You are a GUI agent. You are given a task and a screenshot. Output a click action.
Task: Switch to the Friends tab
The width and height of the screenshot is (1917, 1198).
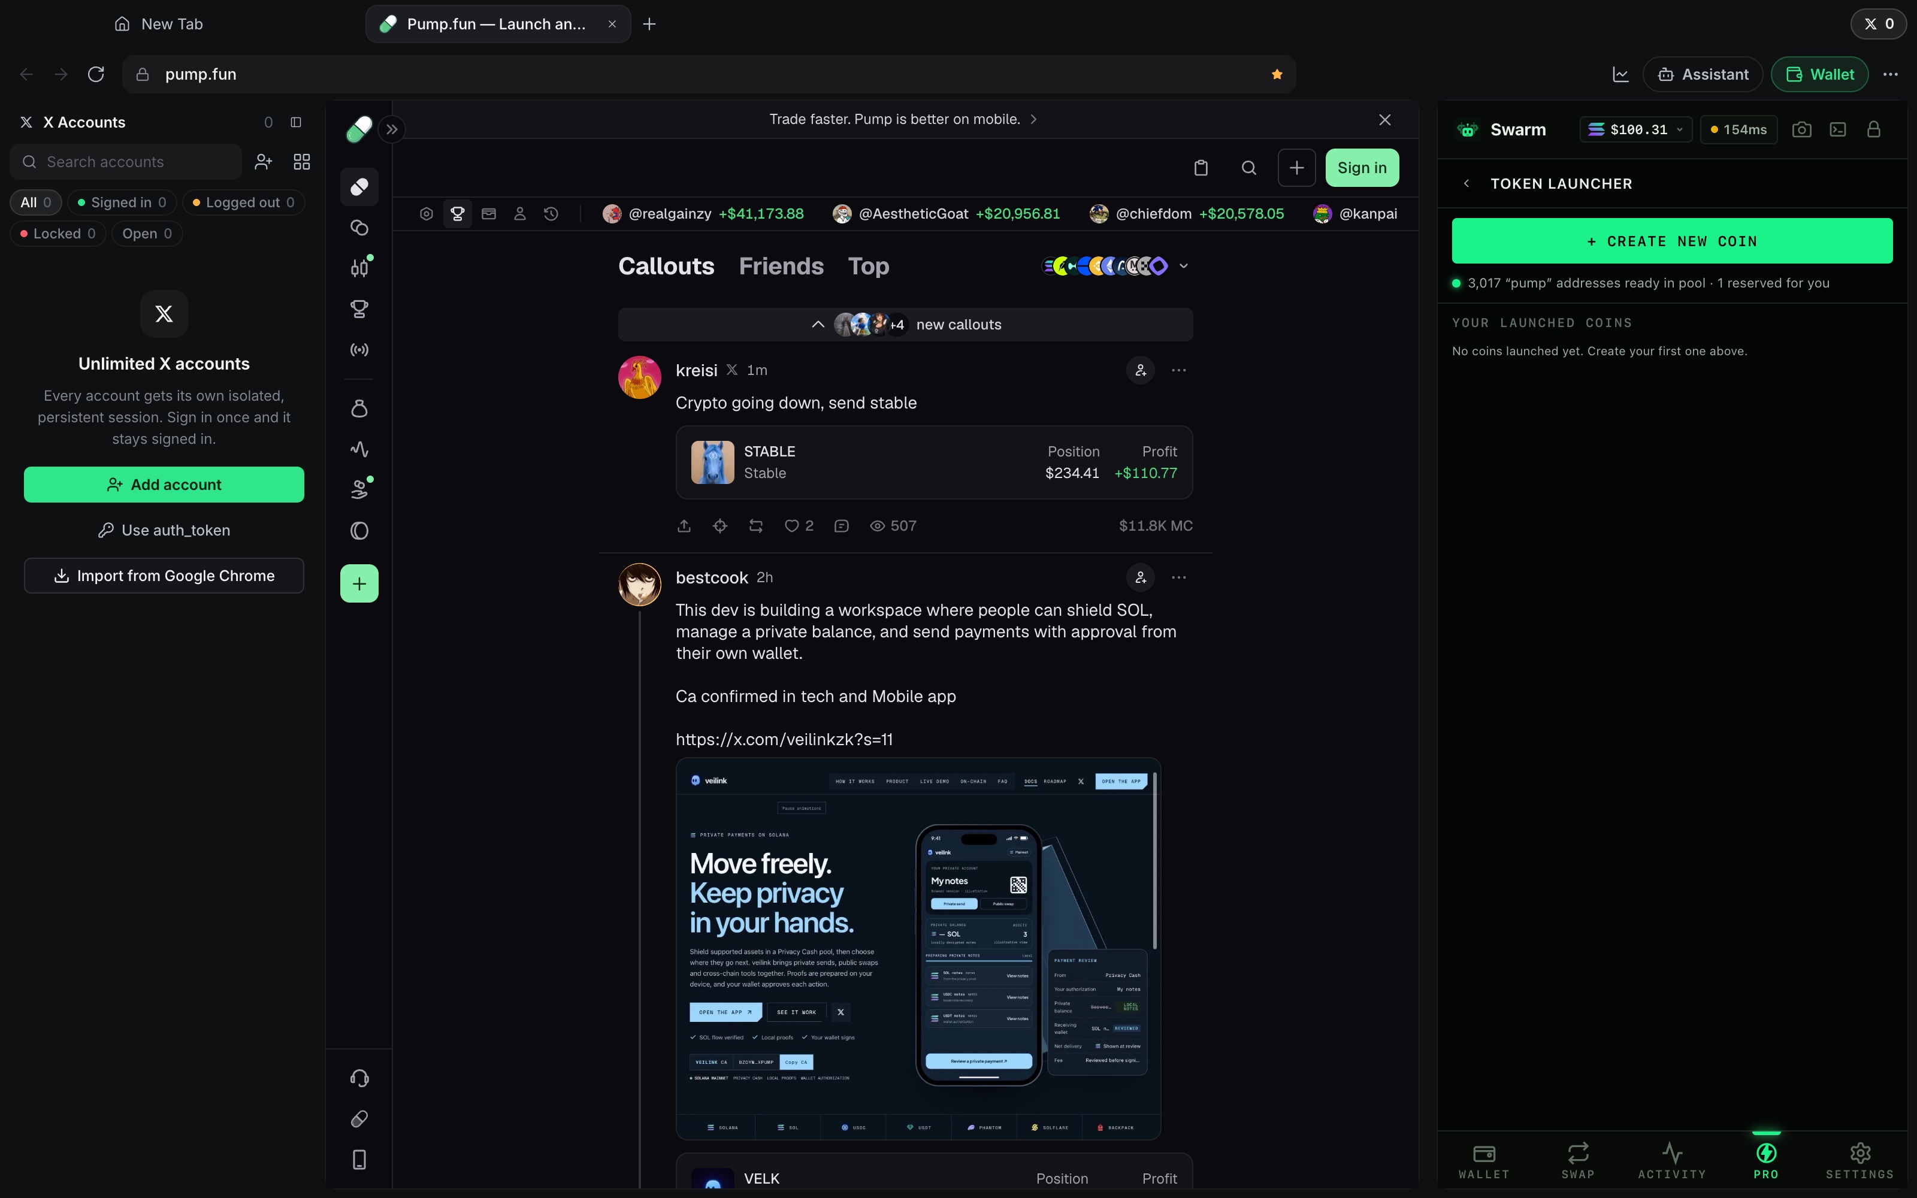[781, 266]
